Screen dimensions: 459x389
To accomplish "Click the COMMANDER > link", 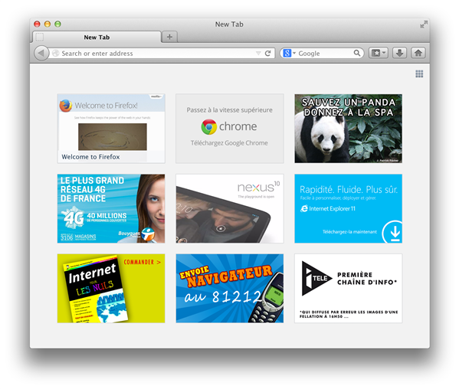I will (143, 262).
